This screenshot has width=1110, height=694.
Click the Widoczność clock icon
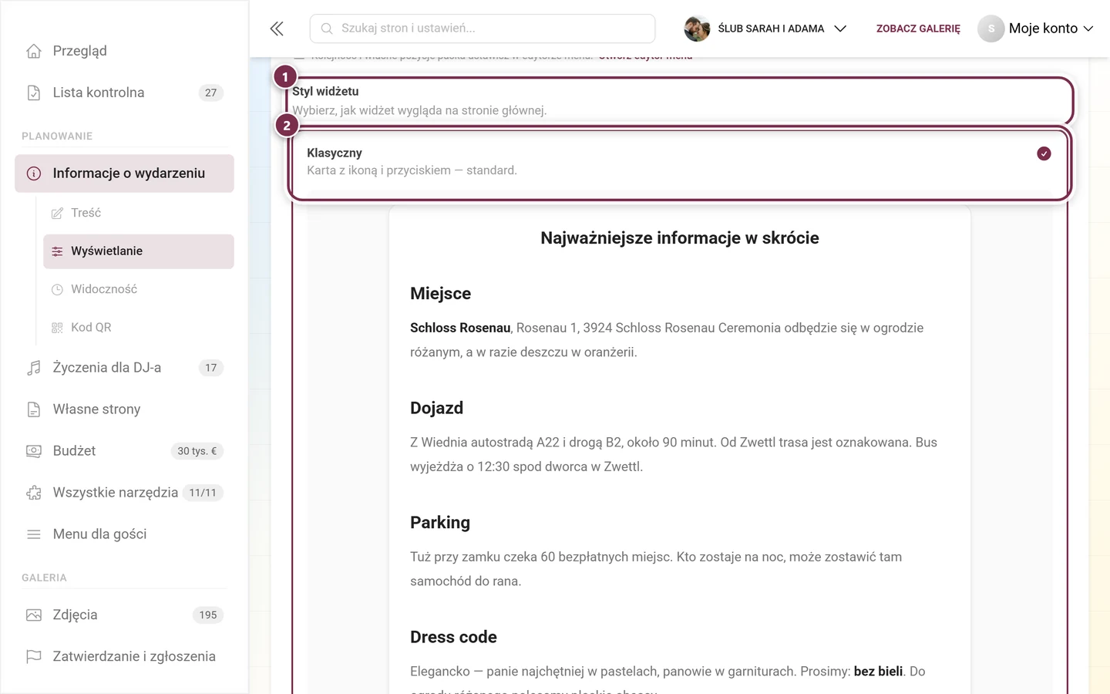pos(57,289)
